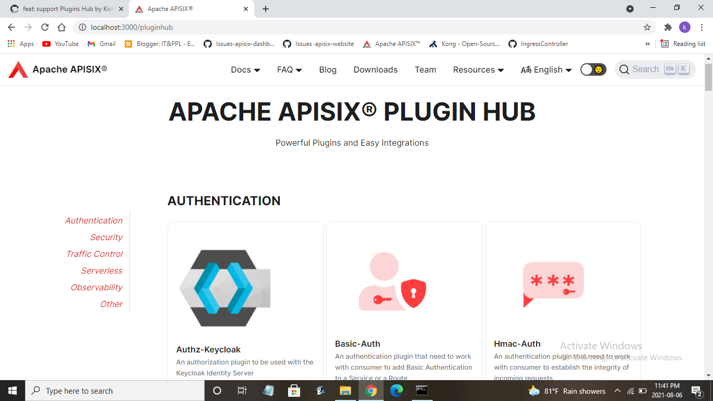
Task: Open Microsoft Edge from taskbar
Action: tap(397, 391)
